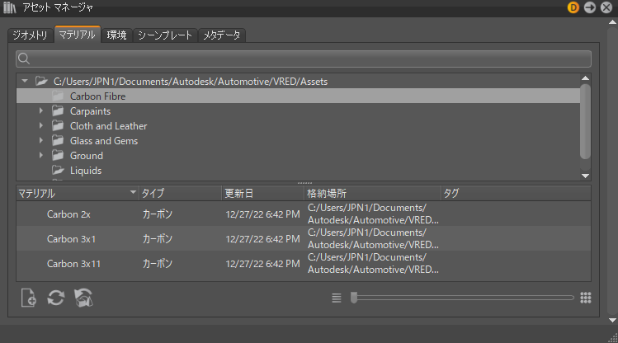This screenshot has width=618, height=343.
Task: Click the panel scroll down arrow
Action: (x=612, y=321)
